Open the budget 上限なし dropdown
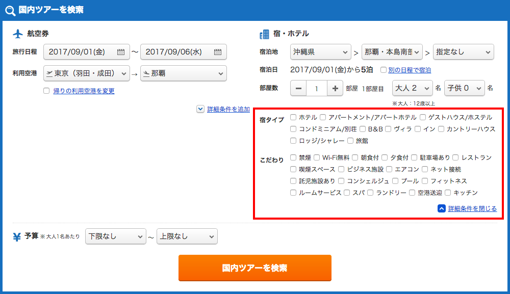Image resolution: width=510 pixels, height=294 pixels. pyautogui.click(x=187, y=236)
